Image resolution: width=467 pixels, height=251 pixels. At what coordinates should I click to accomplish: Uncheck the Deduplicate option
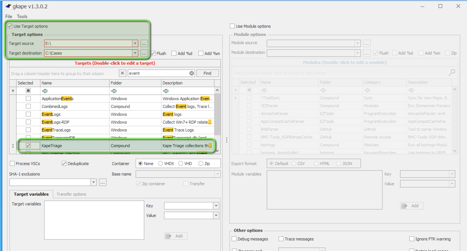tap(64, 164)
